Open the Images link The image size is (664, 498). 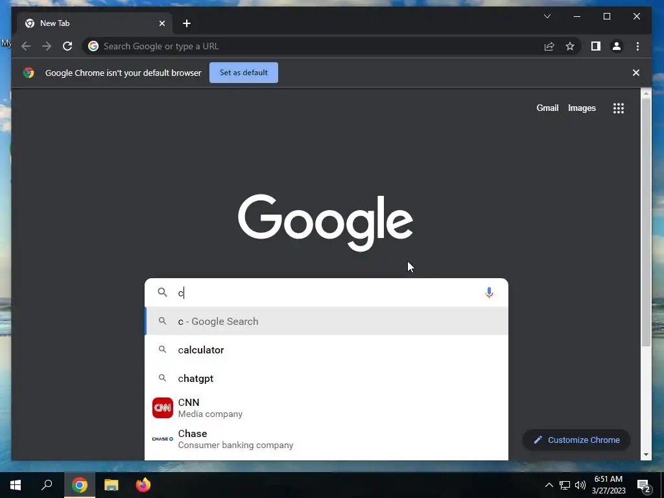[582, 108]
